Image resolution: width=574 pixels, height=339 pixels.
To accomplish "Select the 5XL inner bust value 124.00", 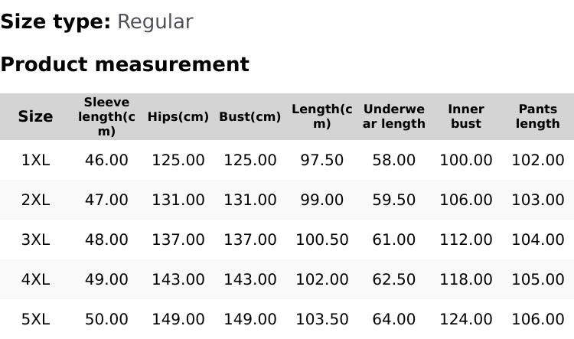I will tap(466, 319).
